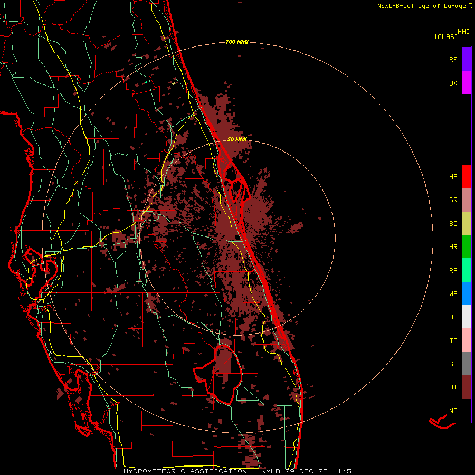Click the DS legend label

pos(453,317)
